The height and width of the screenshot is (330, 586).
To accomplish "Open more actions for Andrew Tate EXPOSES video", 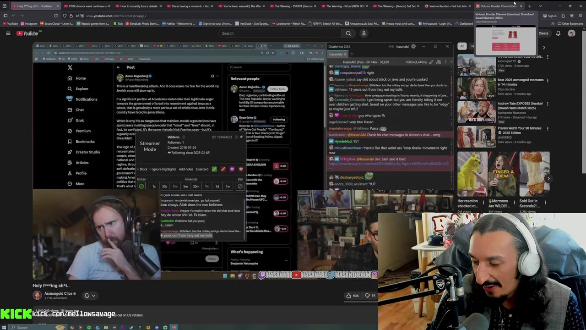I will pos(548,104).
